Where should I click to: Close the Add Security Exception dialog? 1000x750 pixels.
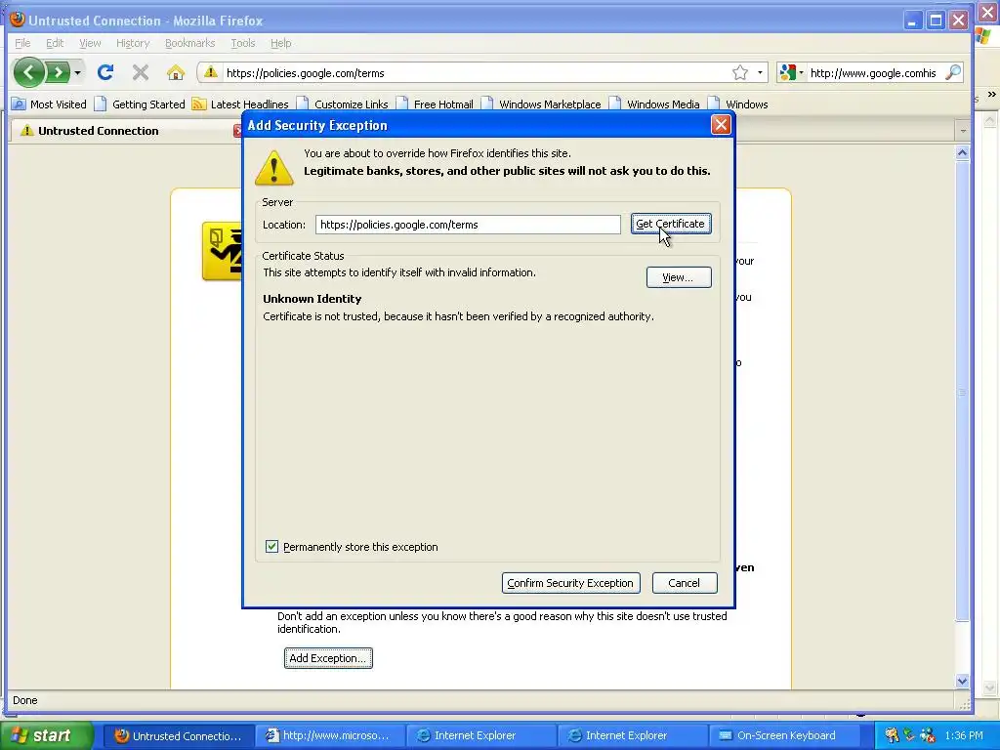721,125
